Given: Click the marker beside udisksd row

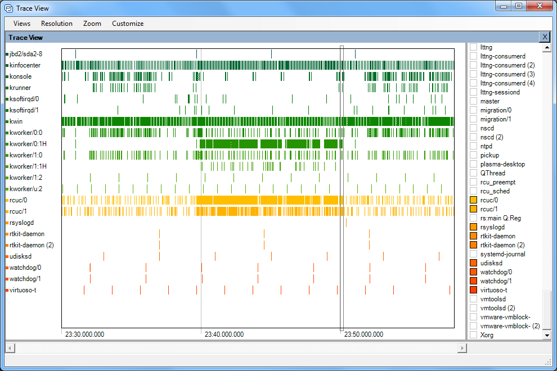Looking at the screenshot, I should 7,256.
